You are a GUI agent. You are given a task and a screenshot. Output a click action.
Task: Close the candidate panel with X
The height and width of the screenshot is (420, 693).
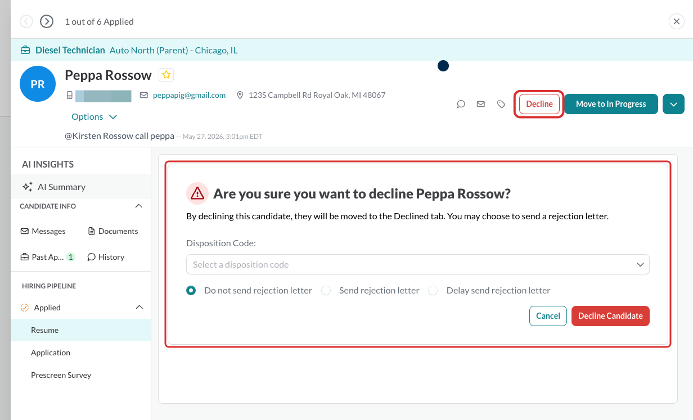point(676,21)
